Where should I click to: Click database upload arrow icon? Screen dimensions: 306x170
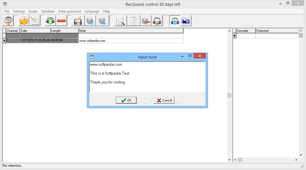pos(102,21)
